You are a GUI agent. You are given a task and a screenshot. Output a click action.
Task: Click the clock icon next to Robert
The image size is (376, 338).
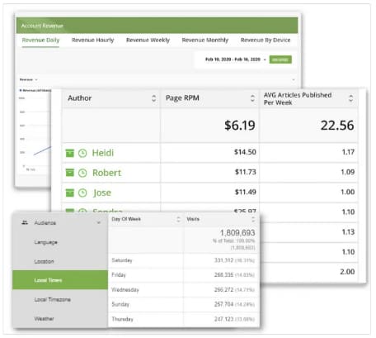click(82, 173)
